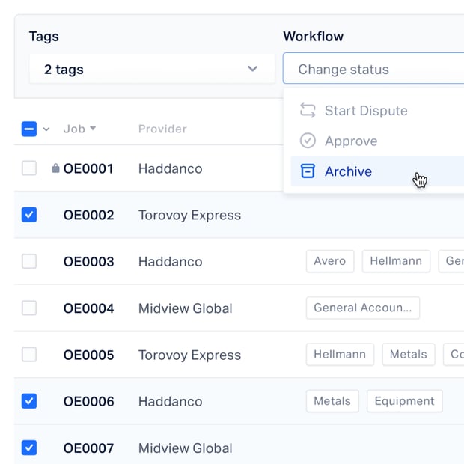The image size is (464, 464).
Task: Click the Avero tag on OE0003
Action: pos(330,261)
